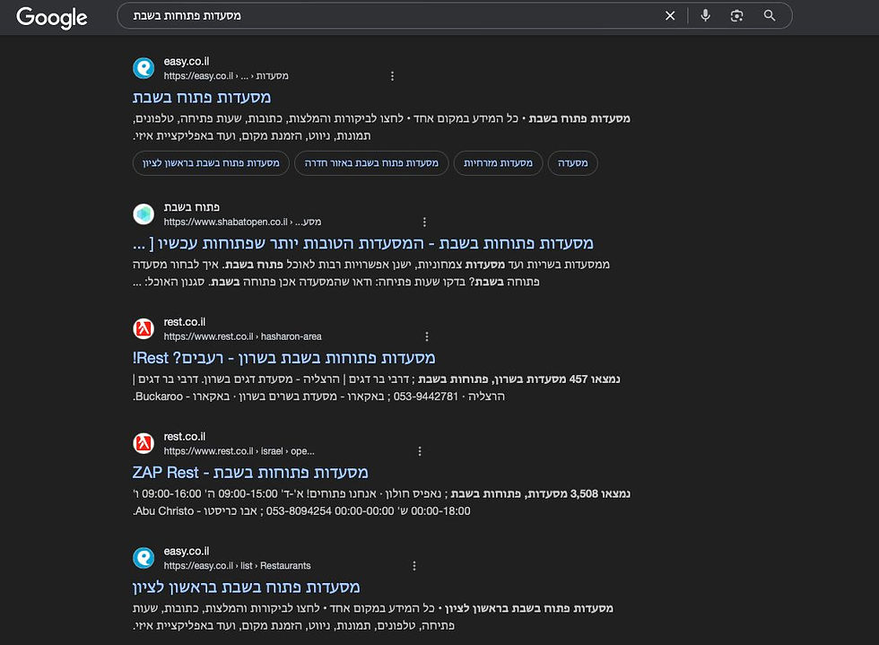The width and height of the screenshot is (879, 645).
Task: Click favicon of rest.co.il hasharon-area result
Action: tap(144, 328)
